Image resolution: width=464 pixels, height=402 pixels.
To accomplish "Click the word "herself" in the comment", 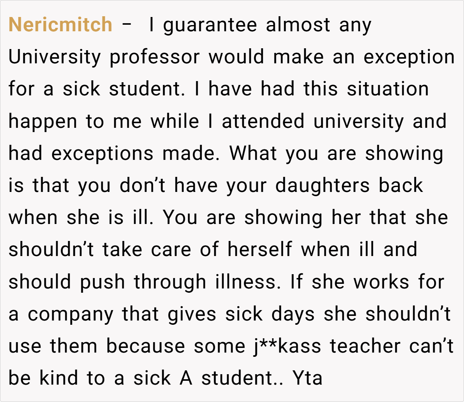I will (x=259, y=249).
